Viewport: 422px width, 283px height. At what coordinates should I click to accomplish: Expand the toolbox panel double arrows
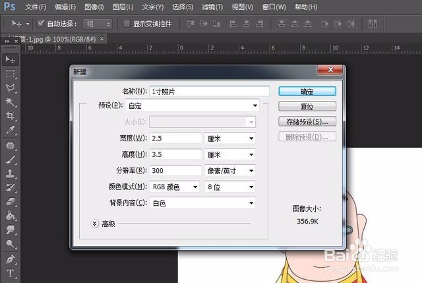(7, 41)
